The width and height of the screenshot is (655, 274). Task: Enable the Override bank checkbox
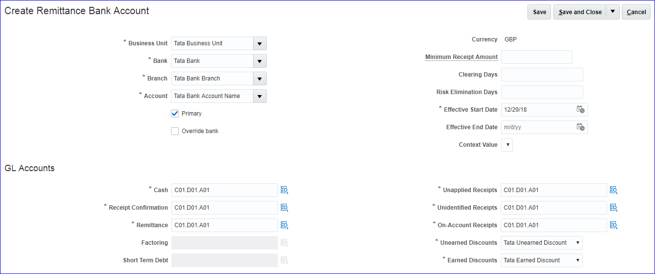point(175,131)
